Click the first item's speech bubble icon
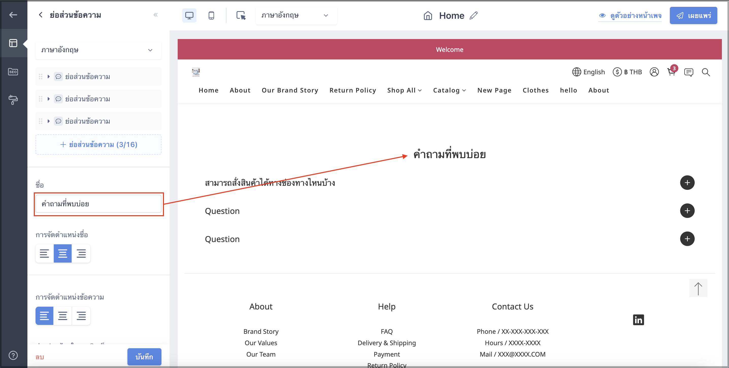This screenshot has width=729, height=368. tap(58, 77)
